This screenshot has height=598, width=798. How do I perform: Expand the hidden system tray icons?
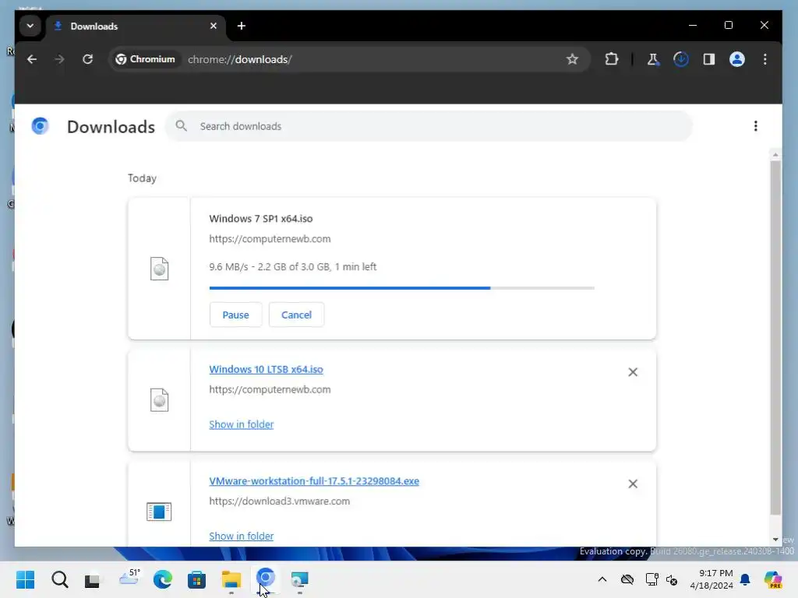602,579
